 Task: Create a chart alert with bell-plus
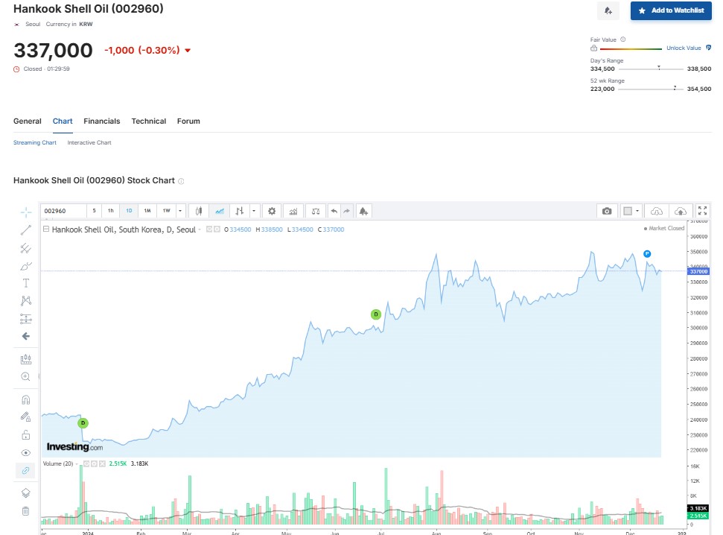[363, 211]
